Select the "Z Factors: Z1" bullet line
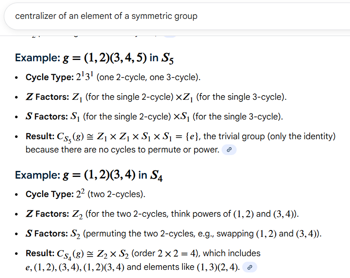 coord(156,97)
